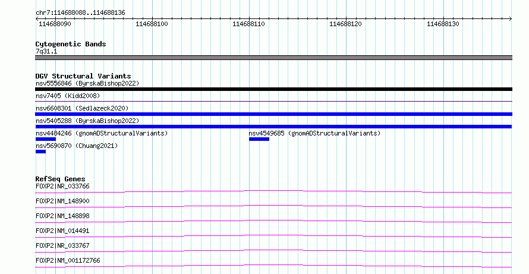Open variant nsv5405288 (ByrskaBishop2022) label
This screenshot has width=529, height=274.
point(87,121)
